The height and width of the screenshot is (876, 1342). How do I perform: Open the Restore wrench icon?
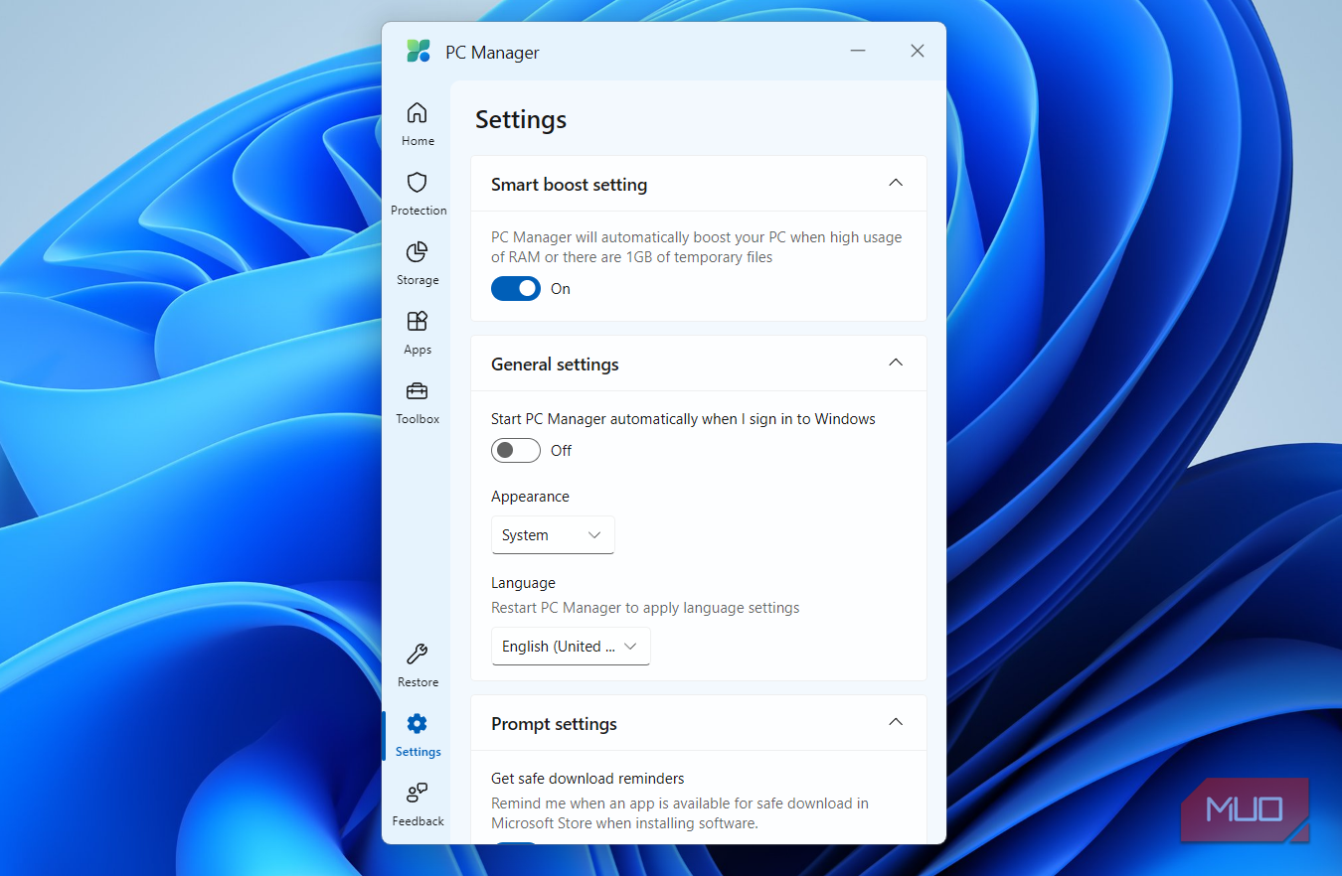[418, 655]
